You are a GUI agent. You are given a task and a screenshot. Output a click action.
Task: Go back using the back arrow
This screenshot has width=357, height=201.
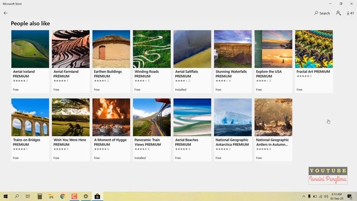coord(6,13)
